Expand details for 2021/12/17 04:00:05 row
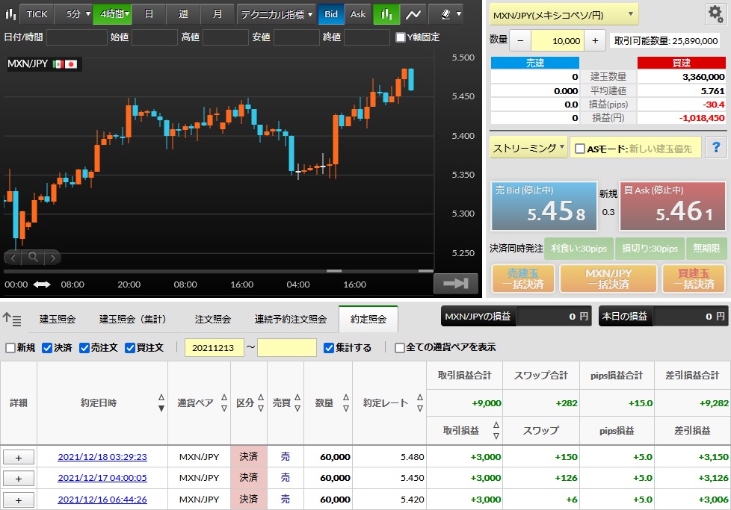 [19, 479]
